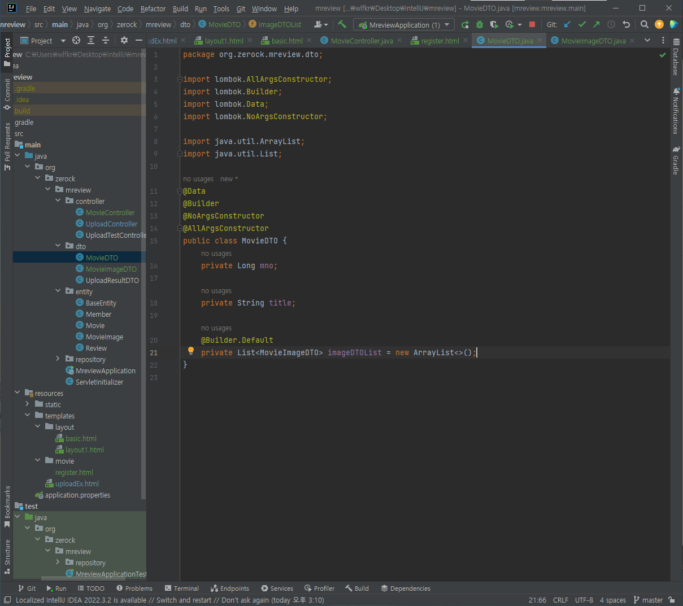Viewport: 683px width, 606px height.
Task: Hide the Project panel with minus icon
Action: 139,40
